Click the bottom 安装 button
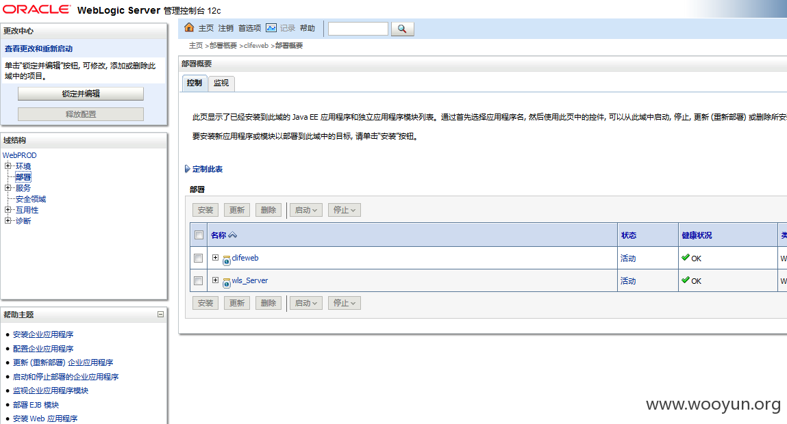 point(205,303)
